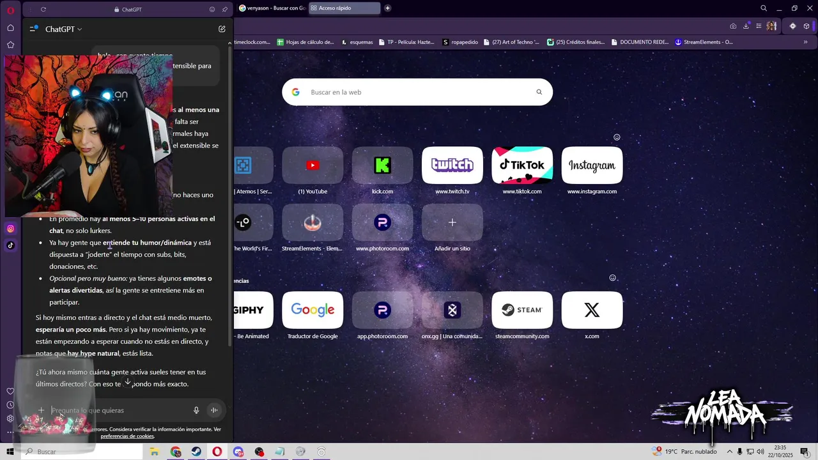The height and width of the screenshot is (460, 818).
Task: Open a new browser tab
Action: (387, 8)
